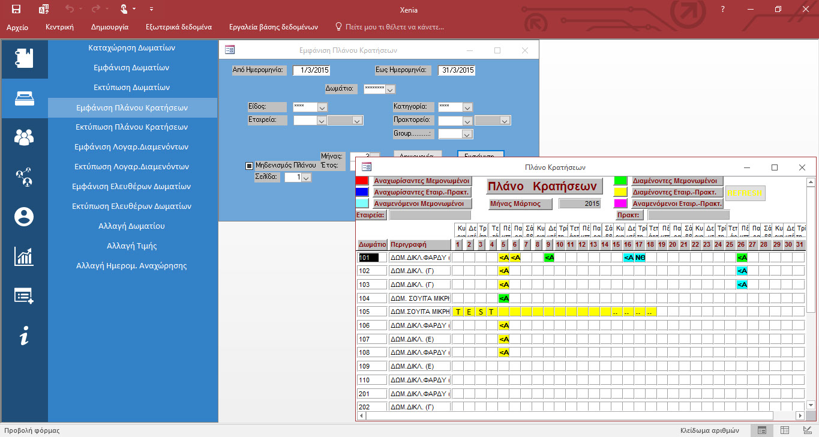Expand the Σελίδα page dropdown

pyautogui.click(x=306, y=178)
